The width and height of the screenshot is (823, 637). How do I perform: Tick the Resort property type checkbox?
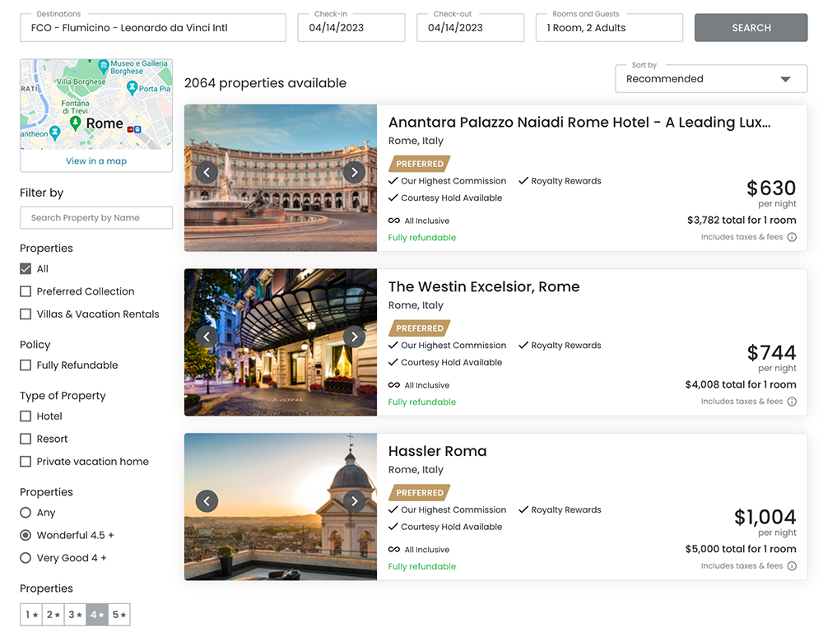[26, 439]
